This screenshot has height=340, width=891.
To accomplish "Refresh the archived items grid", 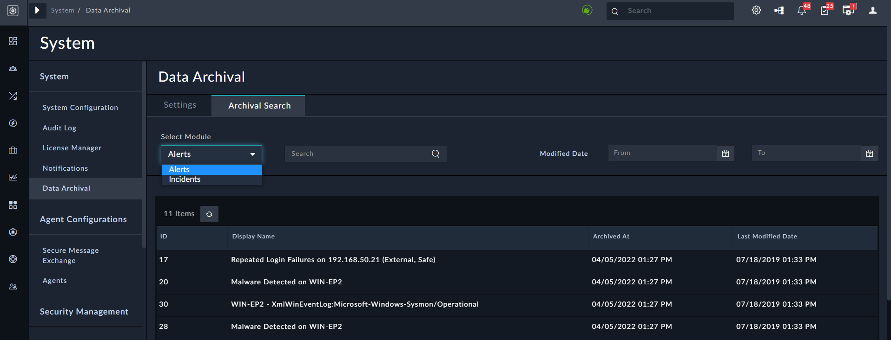I will coord(209,214).
